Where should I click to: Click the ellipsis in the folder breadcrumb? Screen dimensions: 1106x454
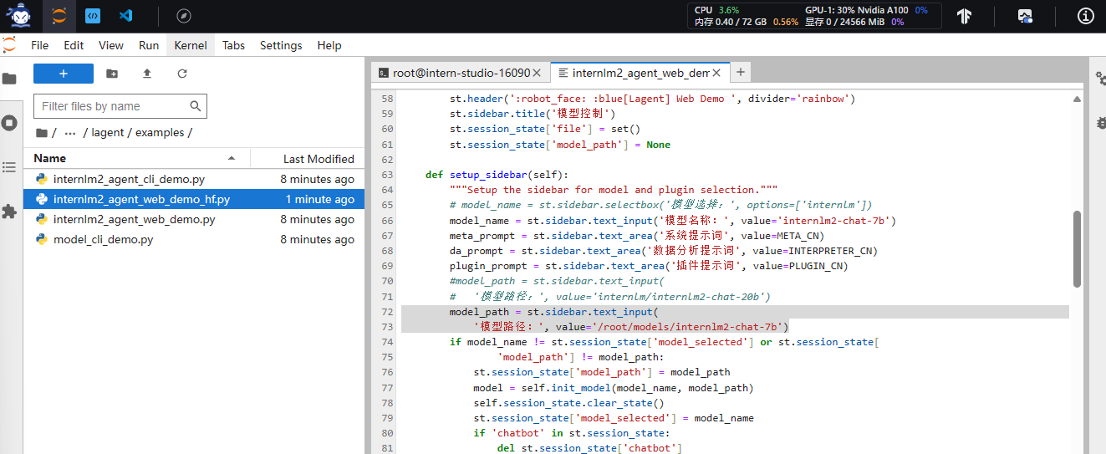click(70, 133)
